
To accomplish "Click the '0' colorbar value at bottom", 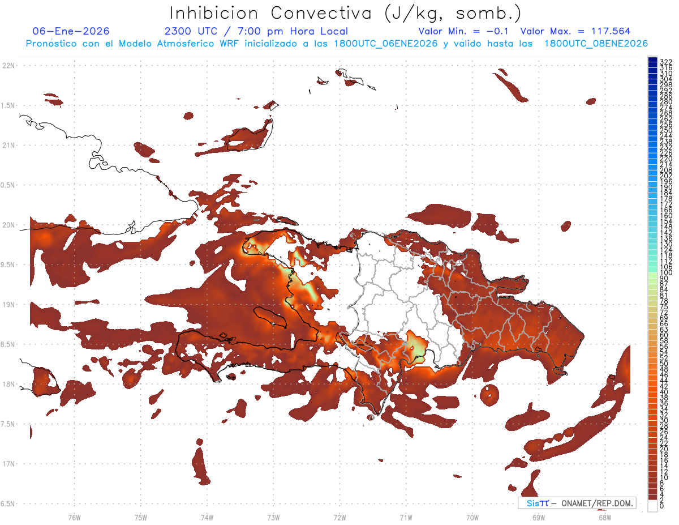I will click(663, 506).
